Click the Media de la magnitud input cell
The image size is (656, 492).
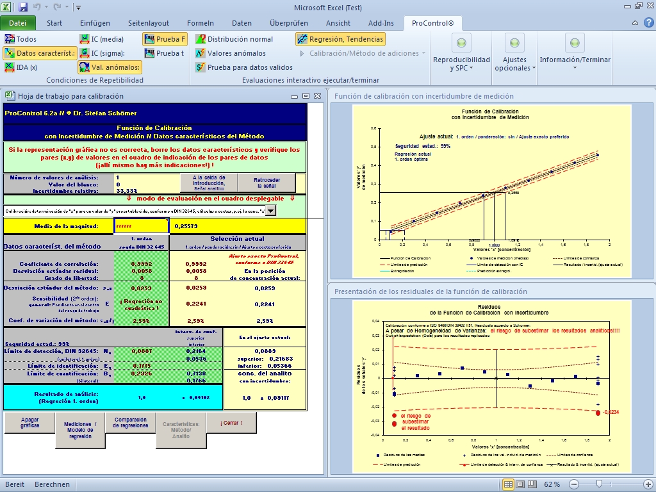point(141,226)
